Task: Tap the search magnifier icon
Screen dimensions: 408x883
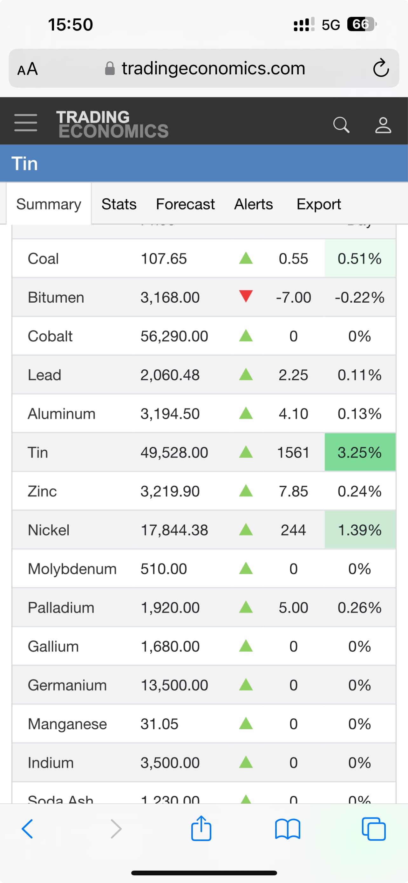Action: (x=341, y=124)
